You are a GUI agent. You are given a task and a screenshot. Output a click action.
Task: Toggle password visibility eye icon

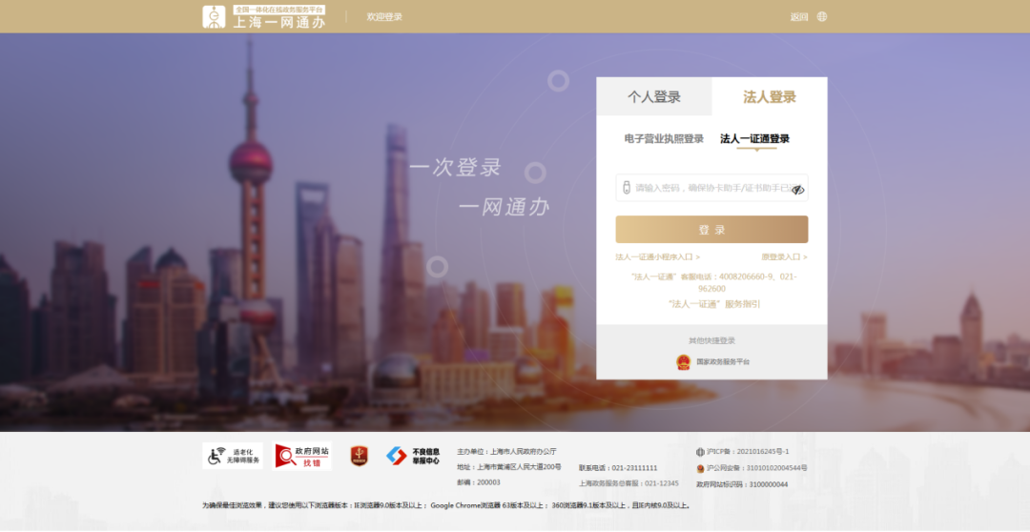[x=797, y=189]
